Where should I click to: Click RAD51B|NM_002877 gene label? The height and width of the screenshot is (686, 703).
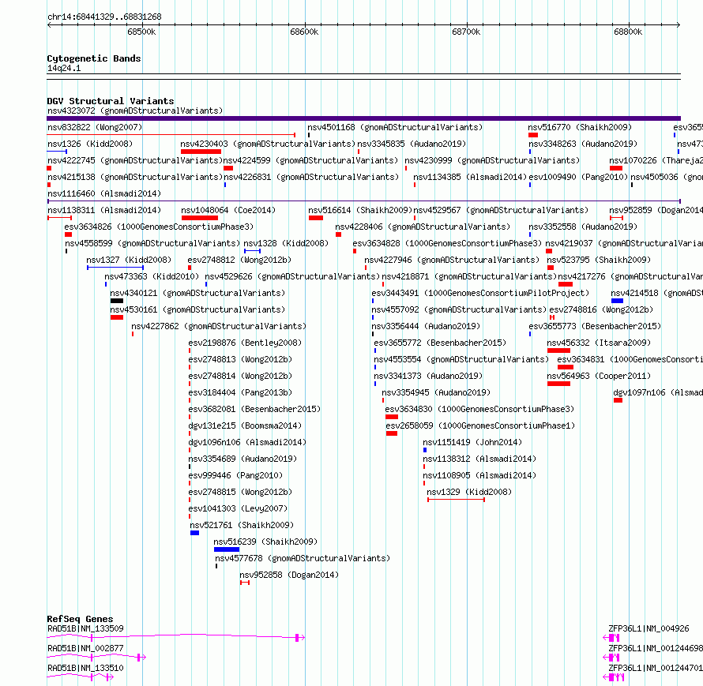[85, 648]
